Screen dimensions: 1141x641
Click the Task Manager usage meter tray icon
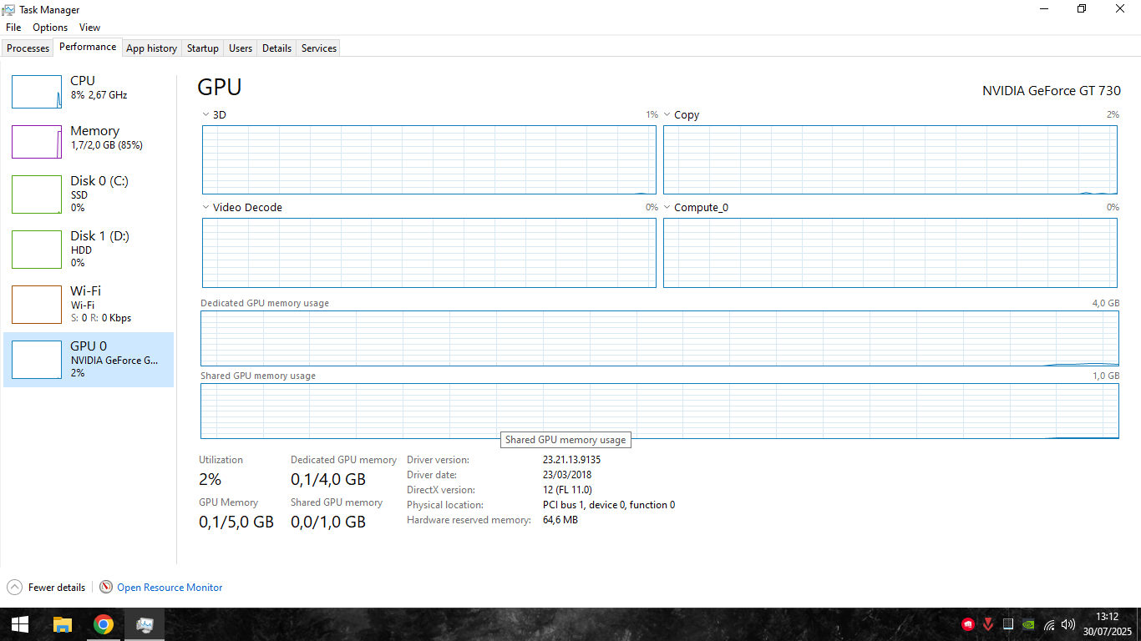coord(1008,624)
